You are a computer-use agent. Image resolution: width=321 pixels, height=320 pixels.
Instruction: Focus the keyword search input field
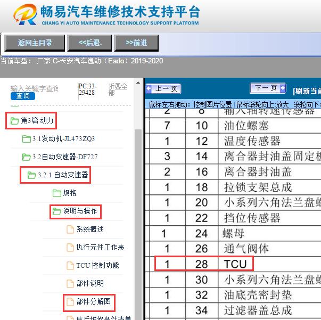(x=35, y=88)
